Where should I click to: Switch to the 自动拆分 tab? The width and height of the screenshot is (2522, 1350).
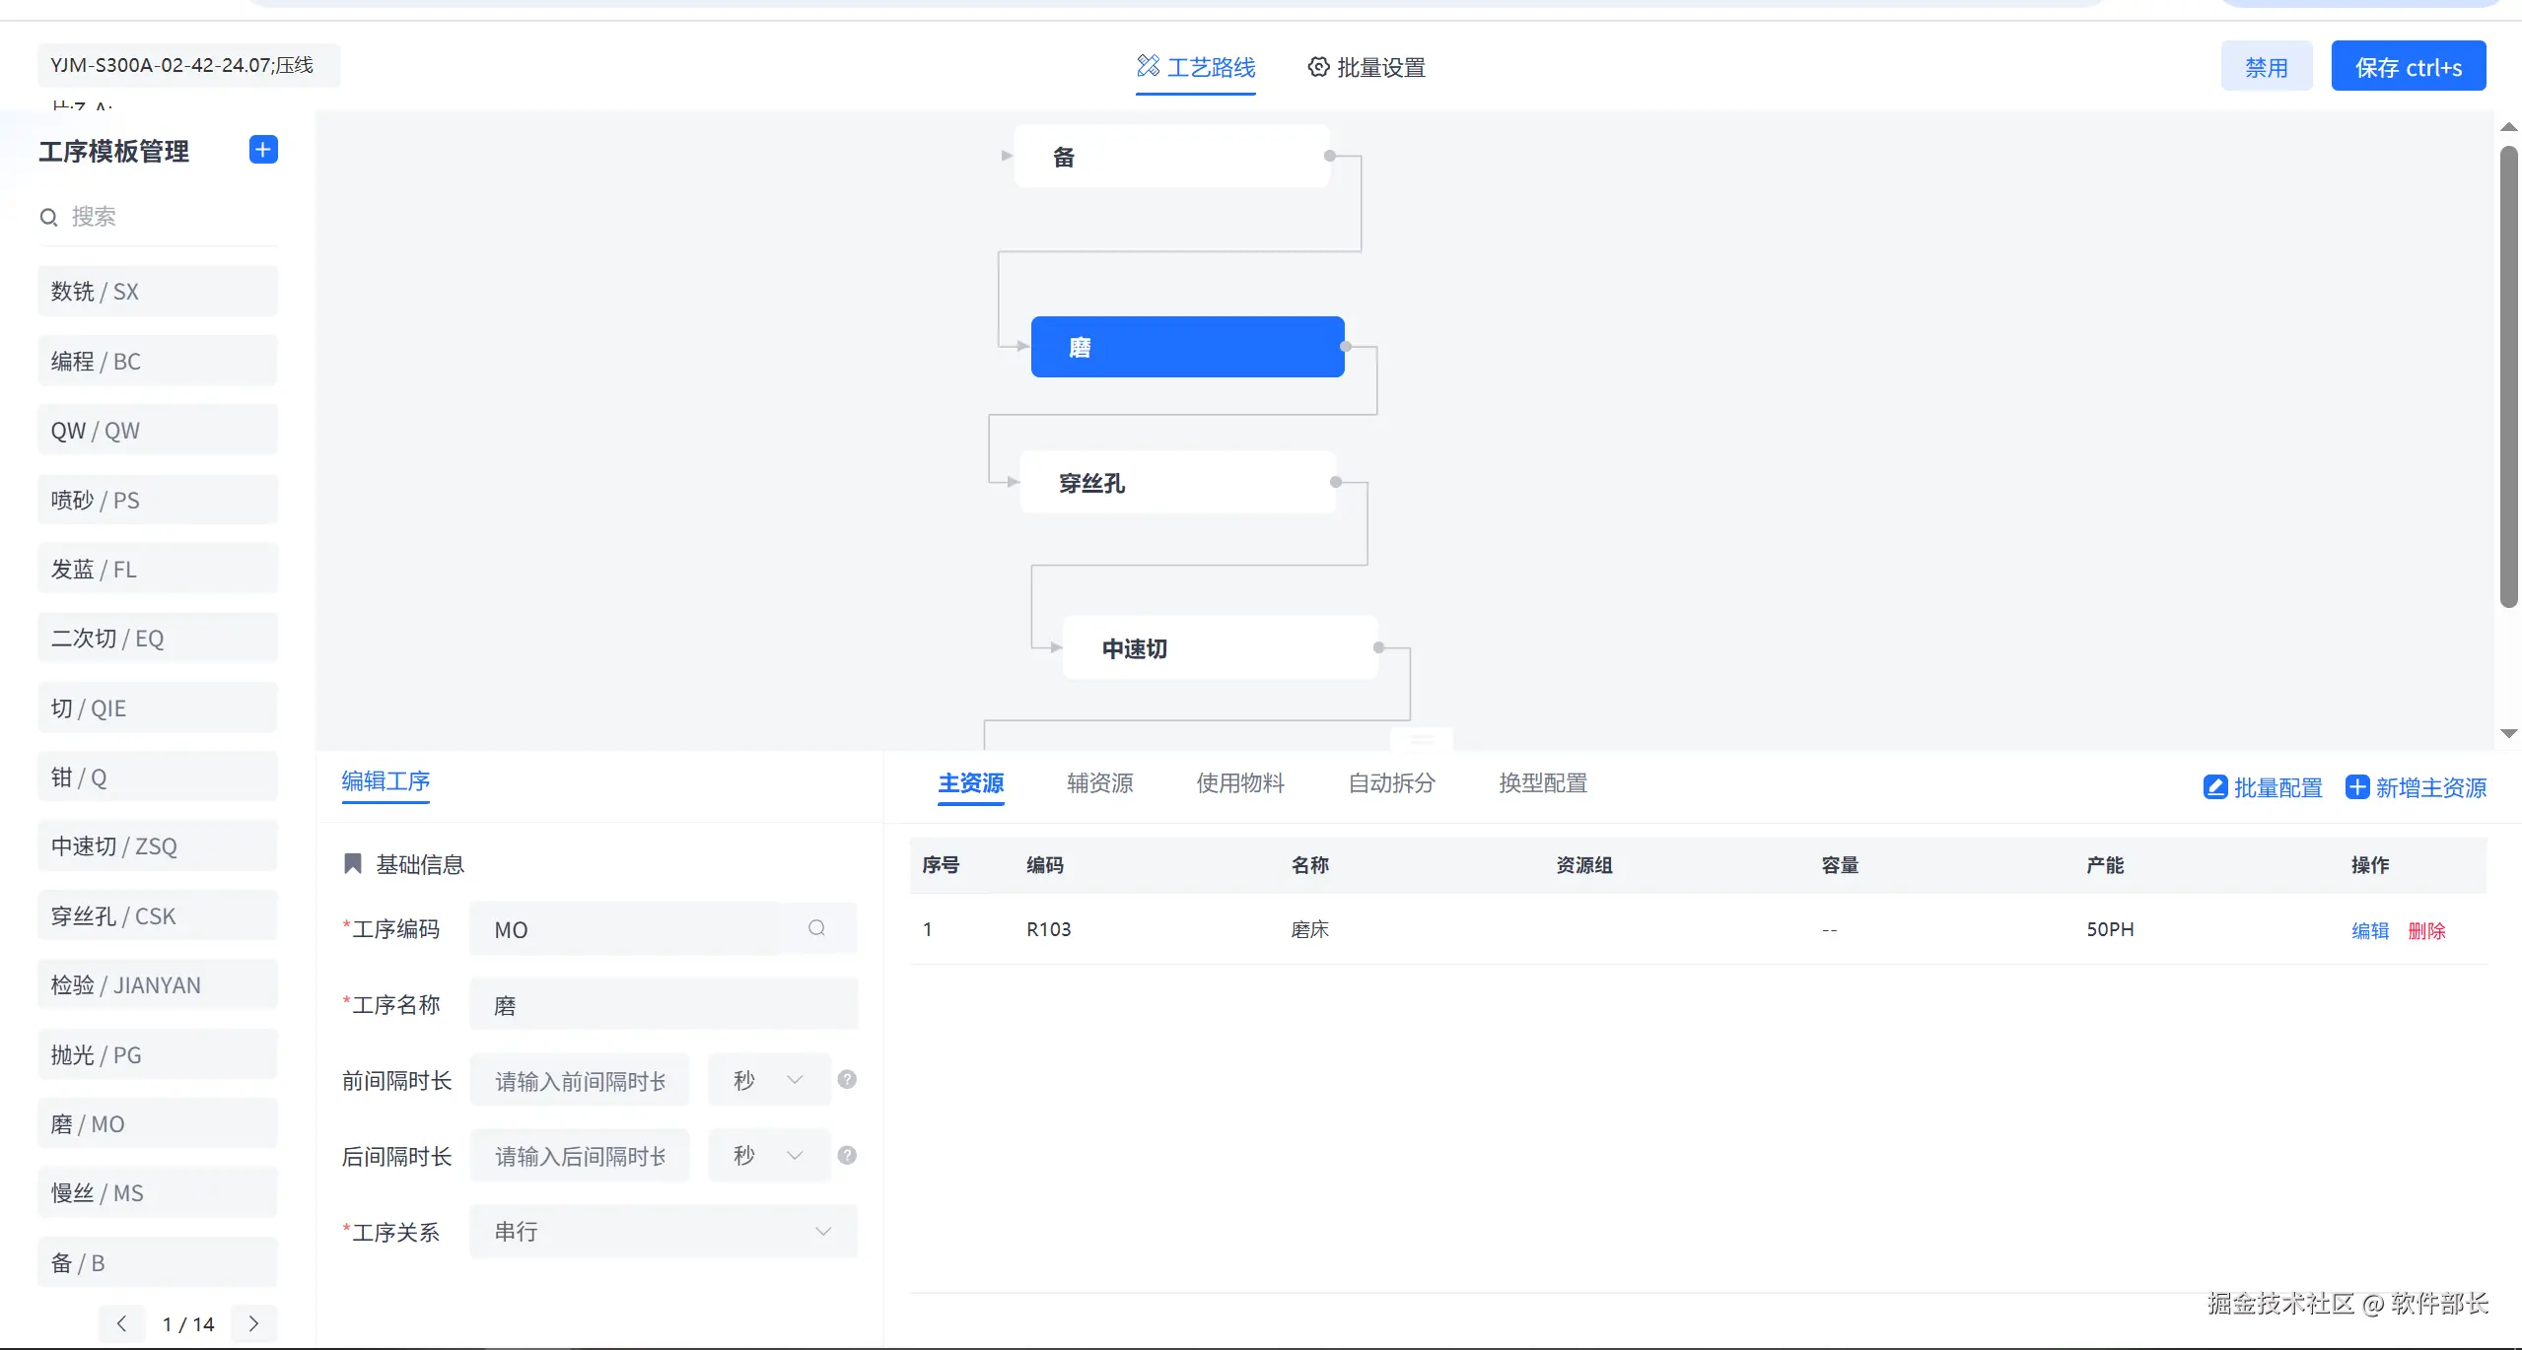pyautogui.click(x=1391, y=783)
